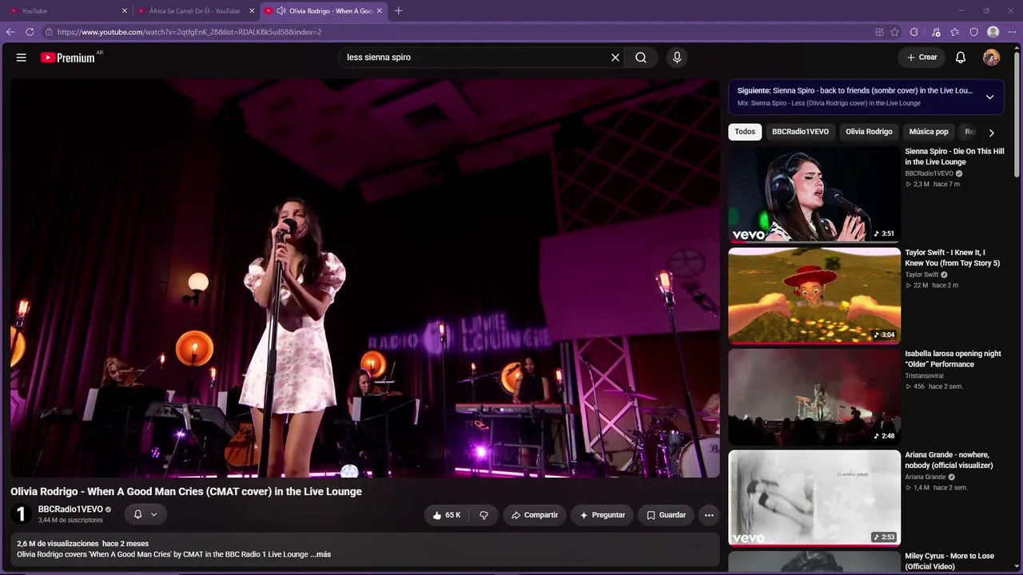Image resolution: width=1023 pixels, height=575 pixels.
Task: Clear the search box text
Action: 615,57
